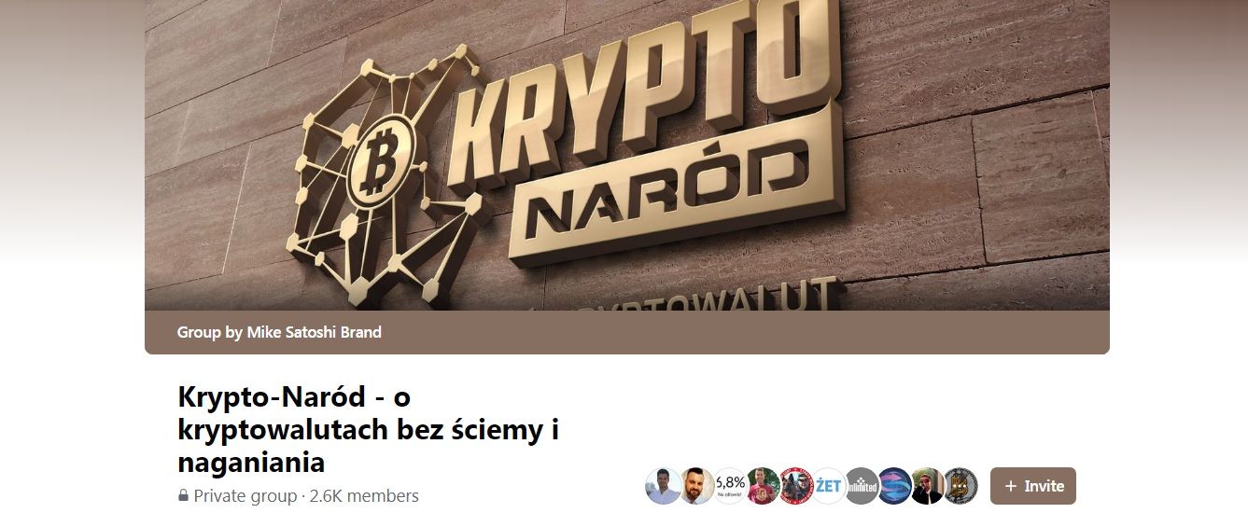Click the blue-pink arrows member avatar
Viewport: 1248px width, 527px height.
tap(894, 486)
